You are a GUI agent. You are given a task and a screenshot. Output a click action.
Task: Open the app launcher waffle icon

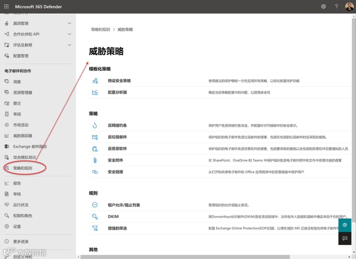6,6
